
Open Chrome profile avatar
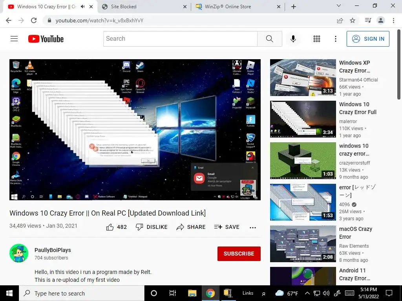tap(381, 20)
